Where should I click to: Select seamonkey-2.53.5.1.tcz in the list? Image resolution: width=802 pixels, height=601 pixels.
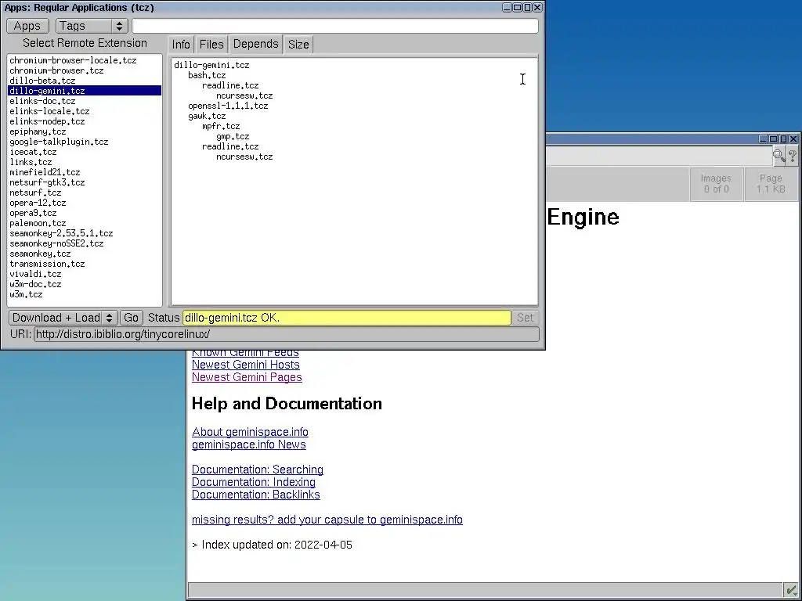pyautogui.click(x=85, y=233)
